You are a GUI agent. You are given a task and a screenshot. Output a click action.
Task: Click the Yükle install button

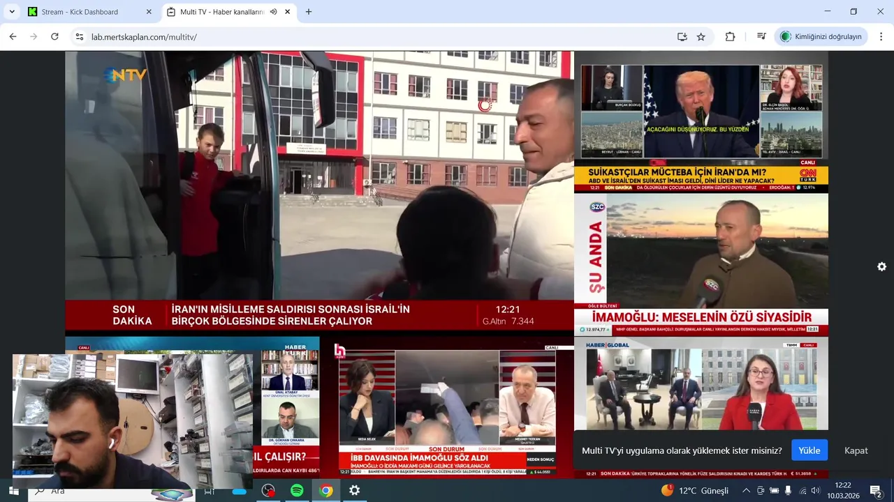tap(809, 450)
